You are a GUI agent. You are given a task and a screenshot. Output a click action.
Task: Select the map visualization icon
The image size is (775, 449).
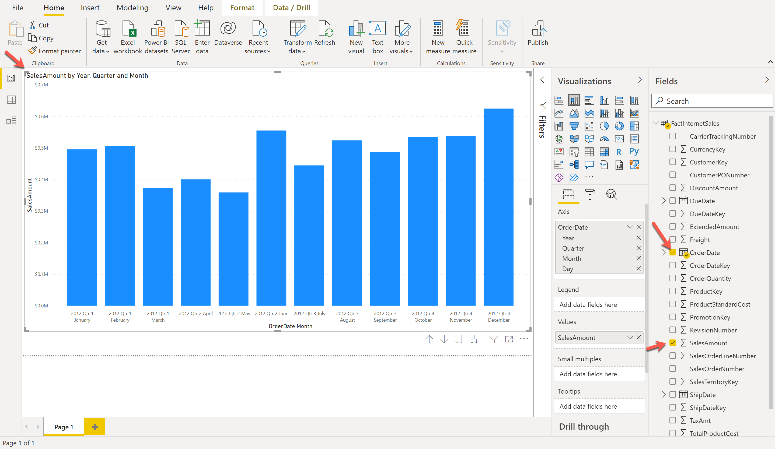(560, 138)
